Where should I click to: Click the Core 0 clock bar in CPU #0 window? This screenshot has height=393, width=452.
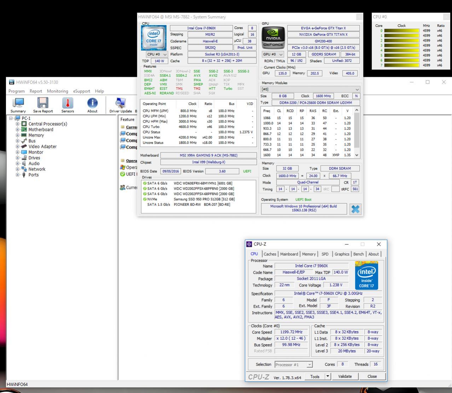(x=401, y=30)
